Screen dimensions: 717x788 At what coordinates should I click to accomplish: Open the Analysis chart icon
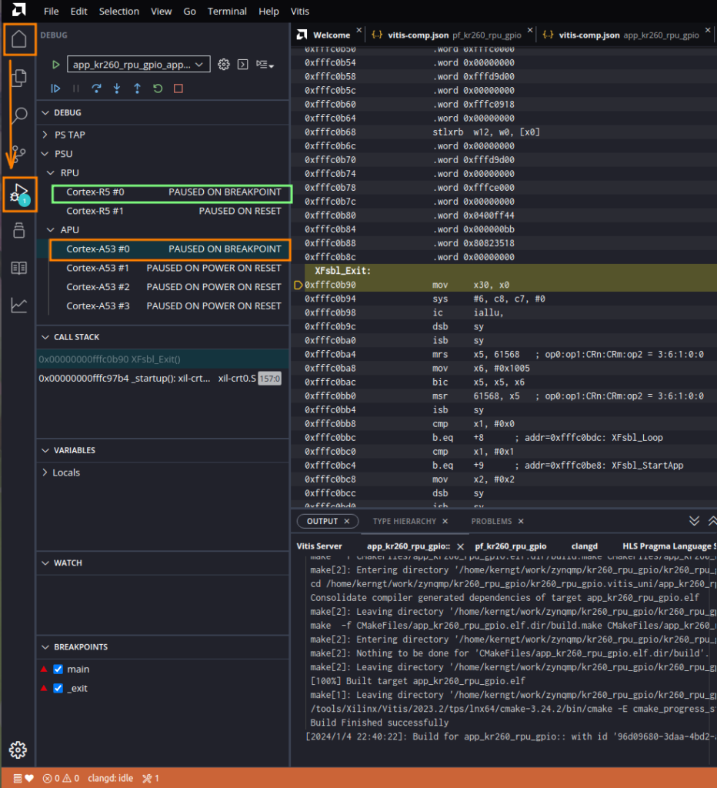(x=19, y=305)
